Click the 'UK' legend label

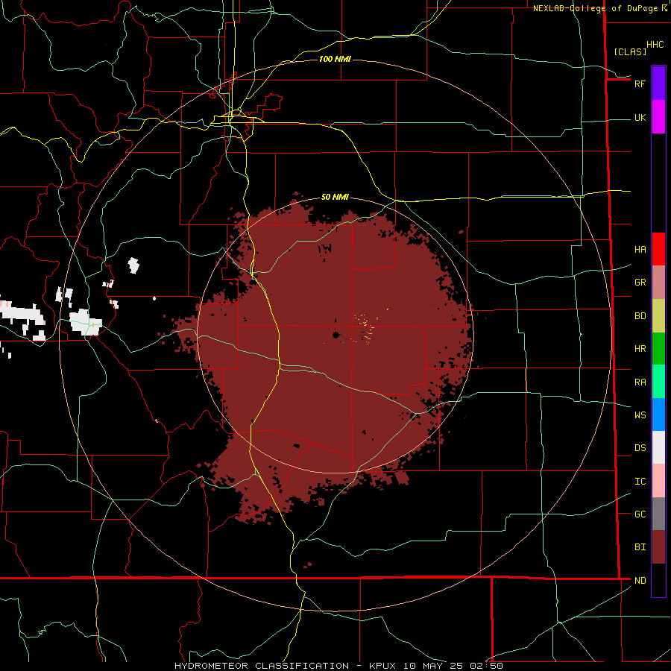(x=640, y=118)
